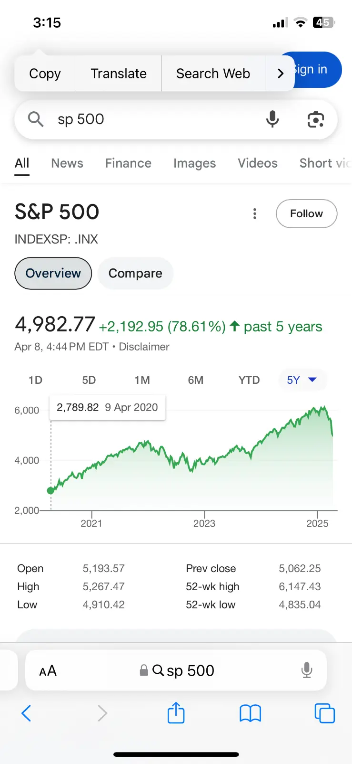Switch to the Finance tab

pyautogui.click(x=128, y=163)
